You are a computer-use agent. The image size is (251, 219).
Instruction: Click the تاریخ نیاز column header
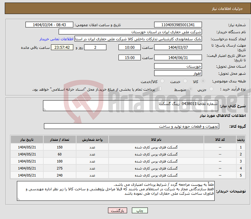click(27, 140)
